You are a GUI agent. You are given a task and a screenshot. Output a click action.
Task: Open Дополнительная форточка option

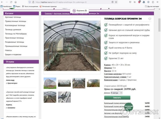[x=115, y=110]
